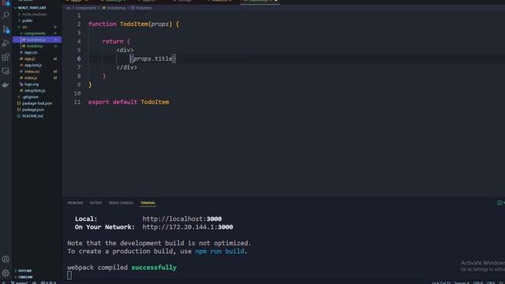The width and height of the screenshot is (505, 284).
Task: Click line number 9 in the gutter
Action: click(79, 84)
